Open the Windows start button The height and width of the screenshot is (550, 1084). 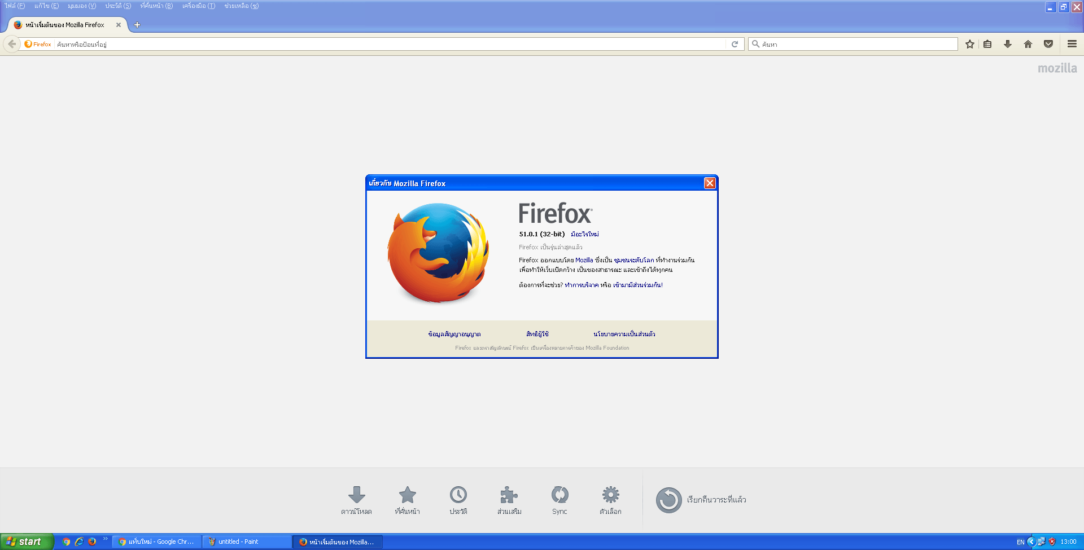[27, 542]
